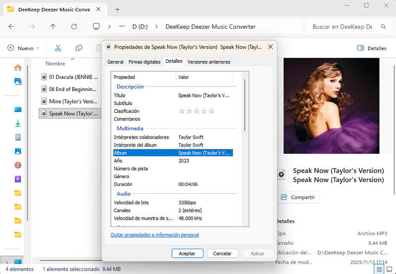
Task: Click the Forward arrow in Explorer
Action: click(32, 27)
